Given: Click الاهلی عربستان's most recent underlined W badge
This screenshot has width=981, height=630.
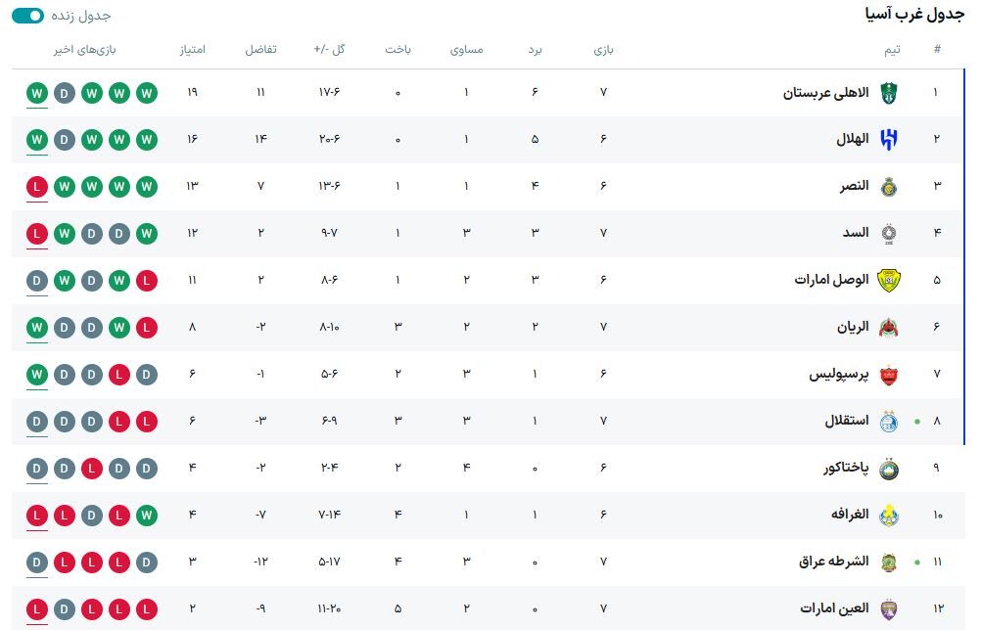Looking at the screenshot, I should coord(37,93).
